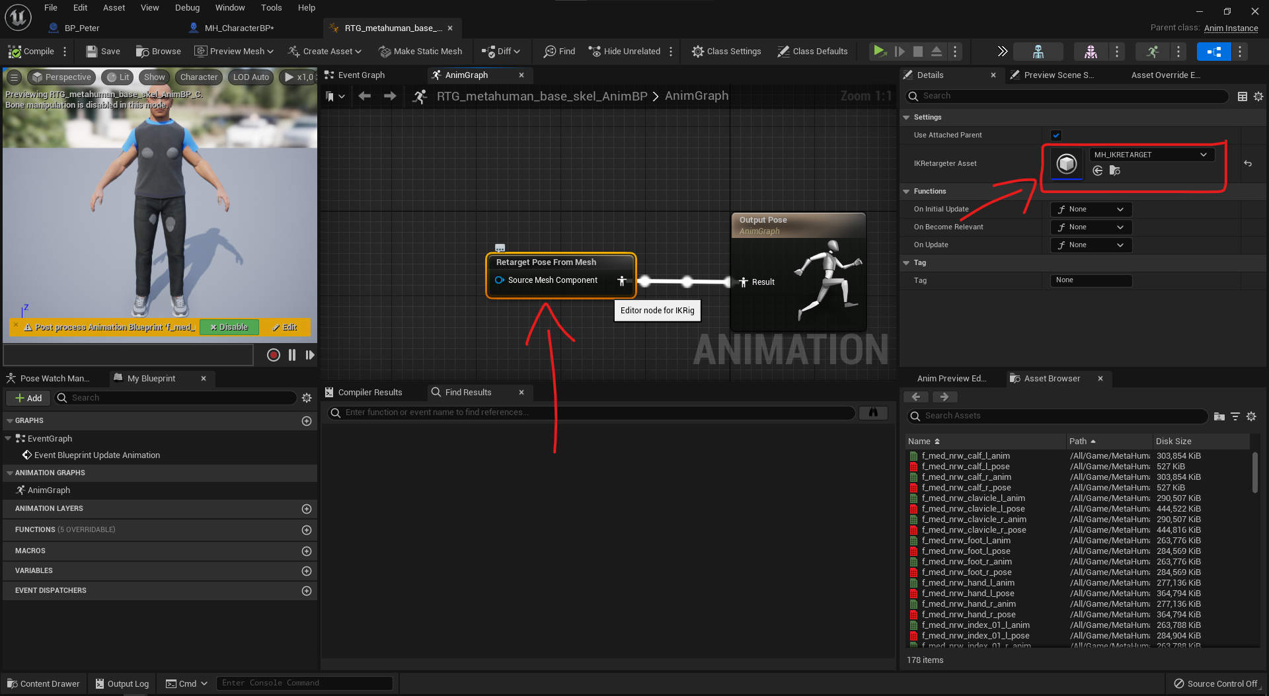Screen dimensions: 1269x696
Task: Collapse the ANIMATION GRAPHS section
Action: [x=9, y=473]
